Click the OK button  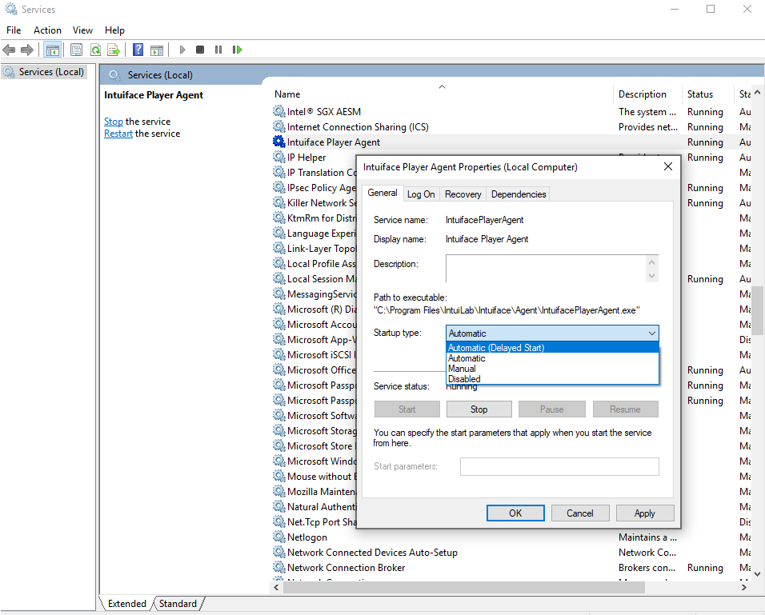(x=515, y=513)
